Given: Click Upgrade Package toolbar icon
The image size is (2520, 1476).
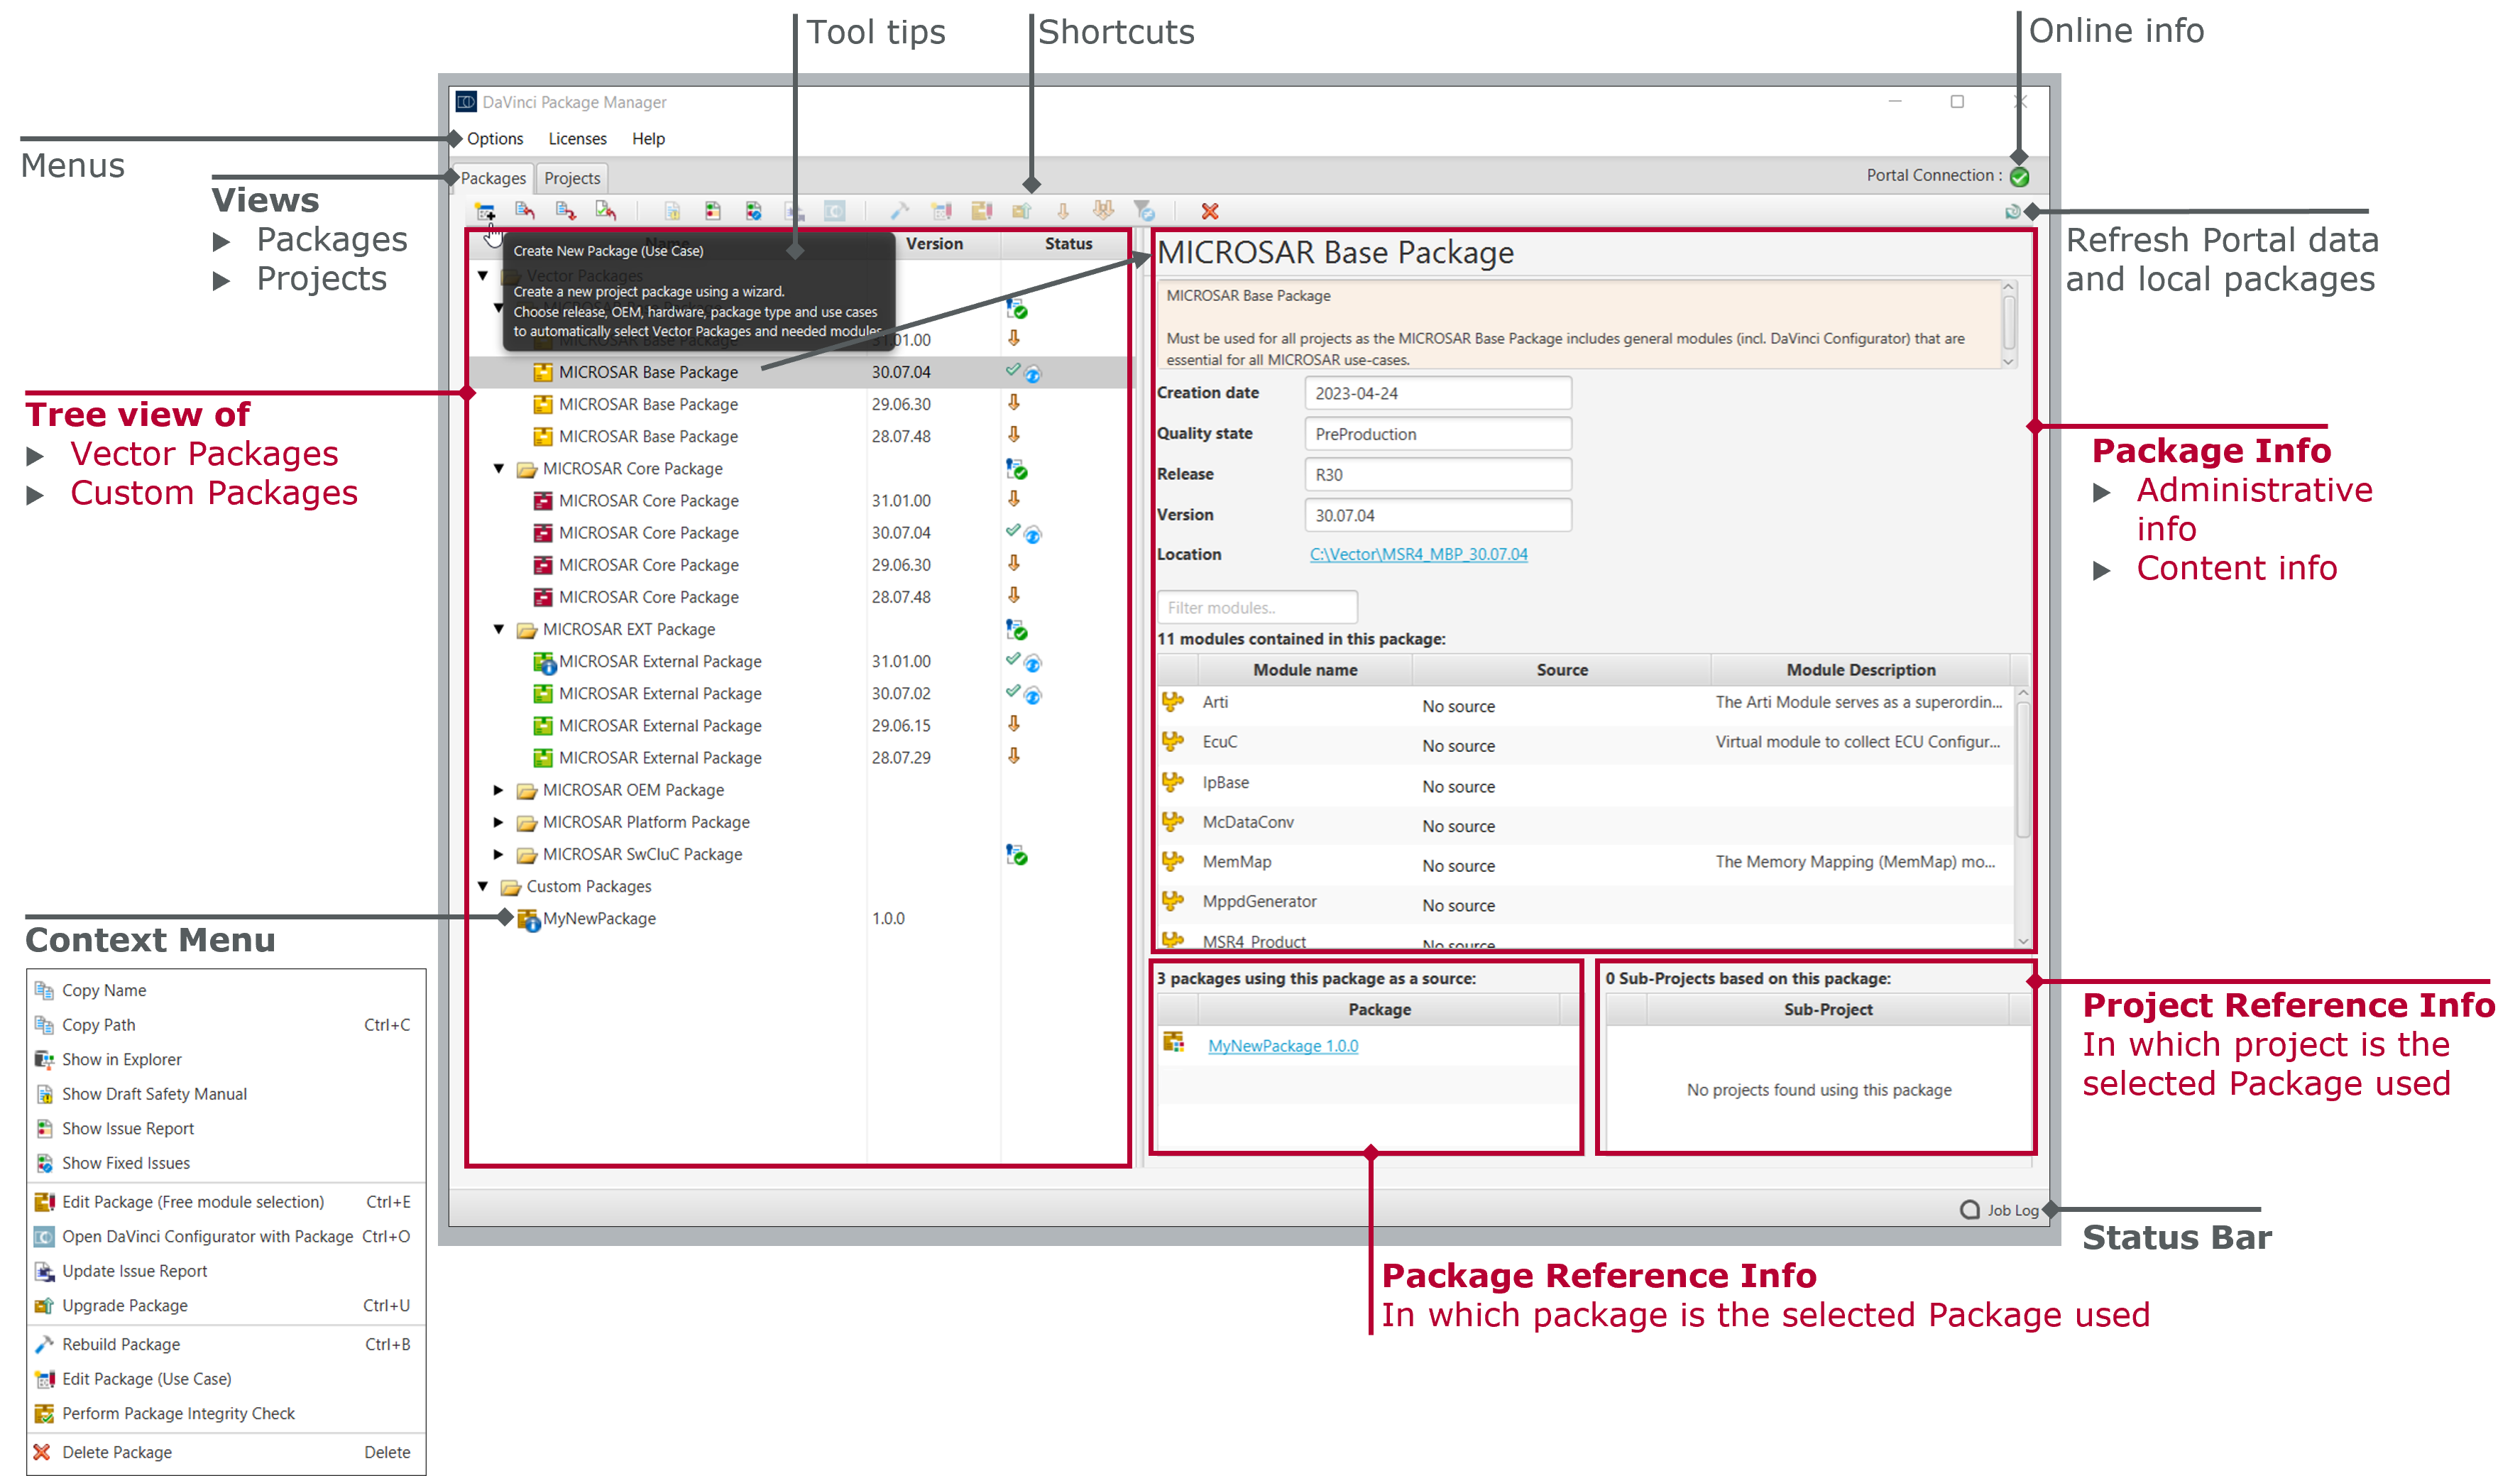Looking at the screenshot, I should coord(1021,211).
